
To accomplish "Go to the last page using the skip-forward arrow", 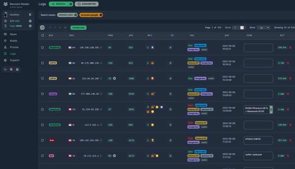I will click(65, 28).
